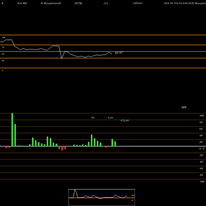Click the 'SI & MR' header text
Viewport: 206px width, 206px height.
[22, 3]
